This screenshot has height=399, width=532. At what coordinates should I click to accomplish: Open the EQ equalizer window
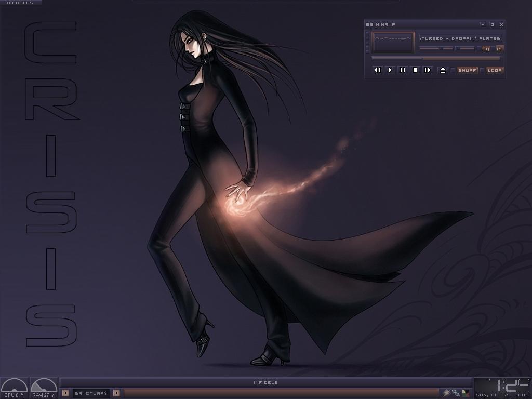click(486, 49)
